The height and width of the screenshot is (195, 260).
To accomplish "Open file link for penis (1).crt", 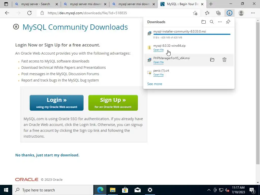I will point(158,75).
